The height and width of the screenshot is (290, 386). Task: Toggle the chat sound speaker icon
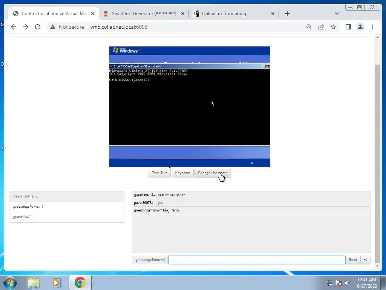tap(365, 260)
